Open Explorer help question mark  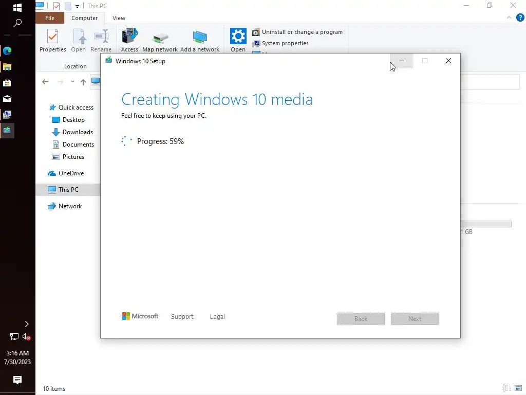click(520, 17)
